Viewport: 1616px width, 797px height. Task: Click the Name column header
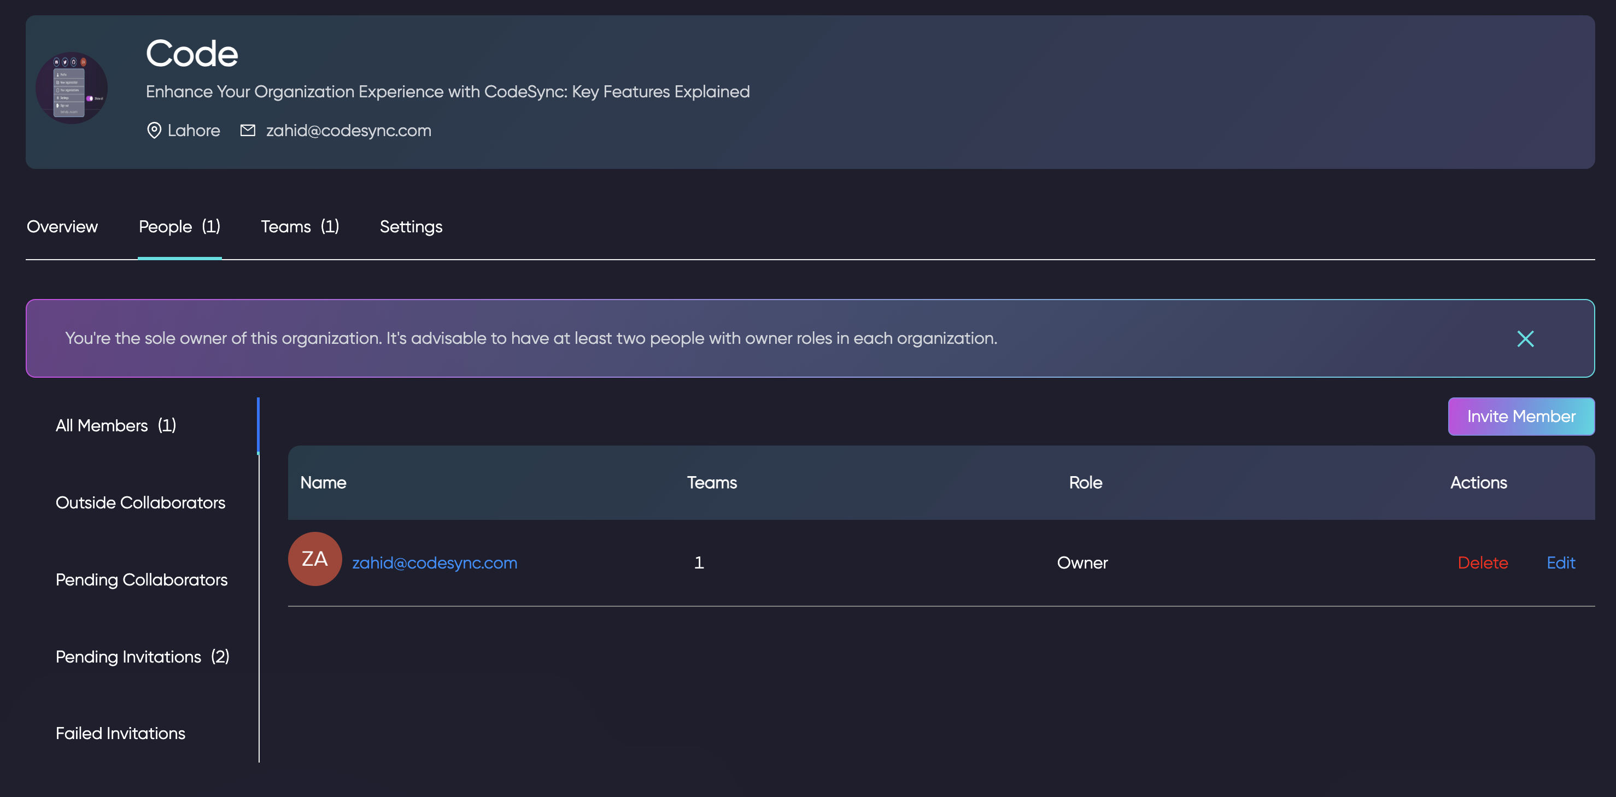323,482
